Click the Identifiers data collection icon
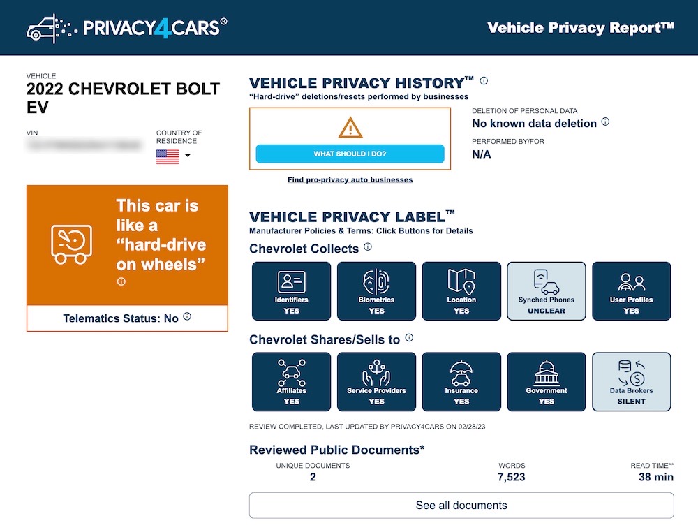The width and height of the screenshot is (698, 530). pos(291,291)
